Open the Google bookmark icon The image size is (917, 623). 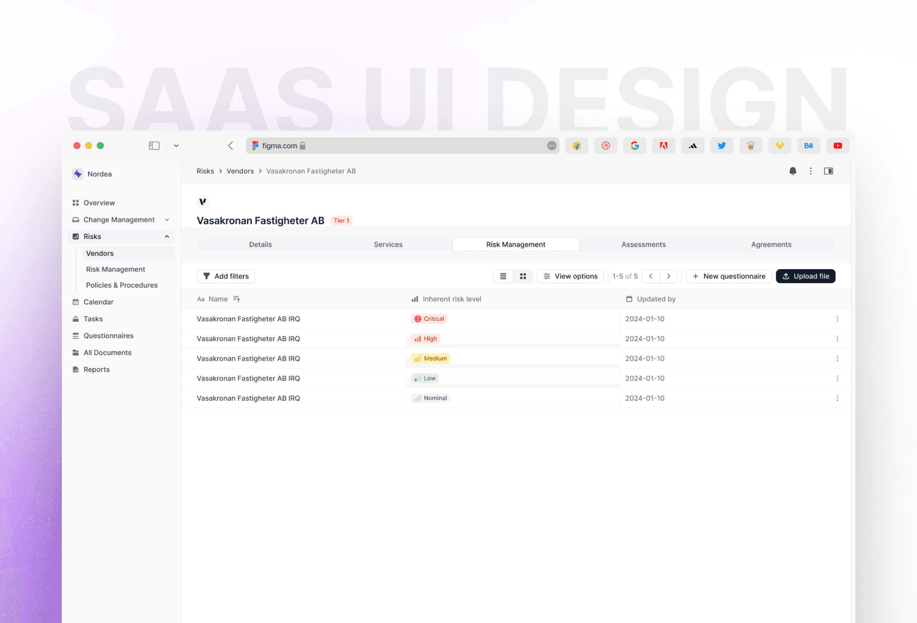pyautogui.click(x=635, y=146)
